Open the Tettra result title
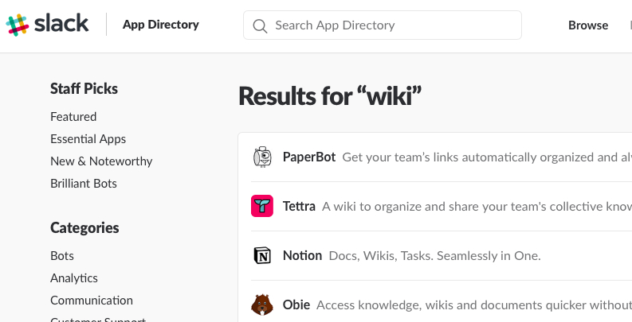This screenshot has height=322, width=632. [299, 206]
